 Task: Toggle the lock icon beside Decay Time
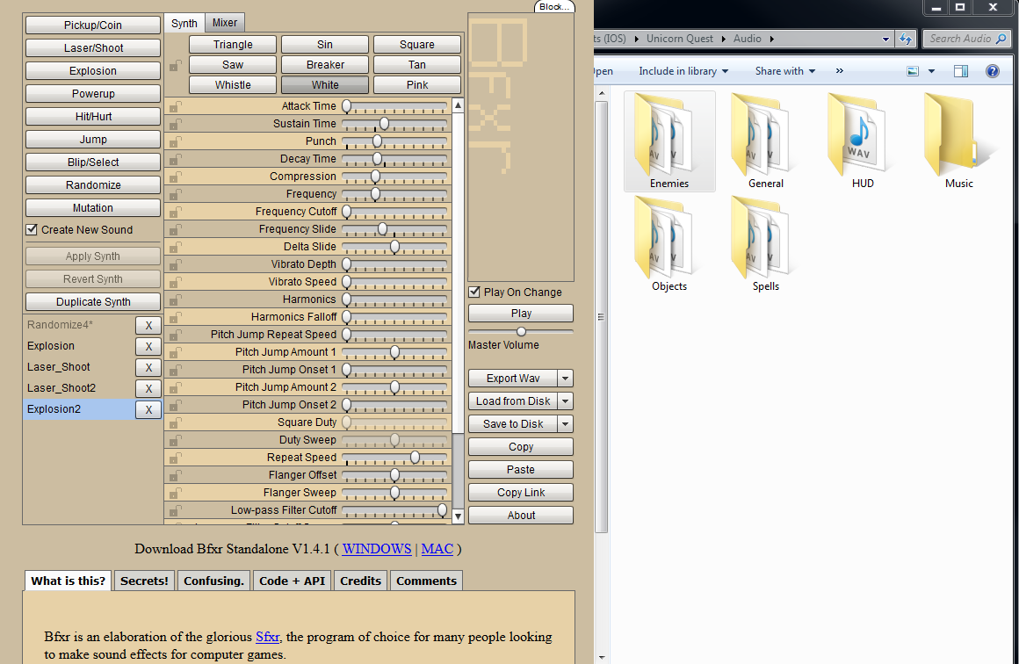tap(175, 159)
